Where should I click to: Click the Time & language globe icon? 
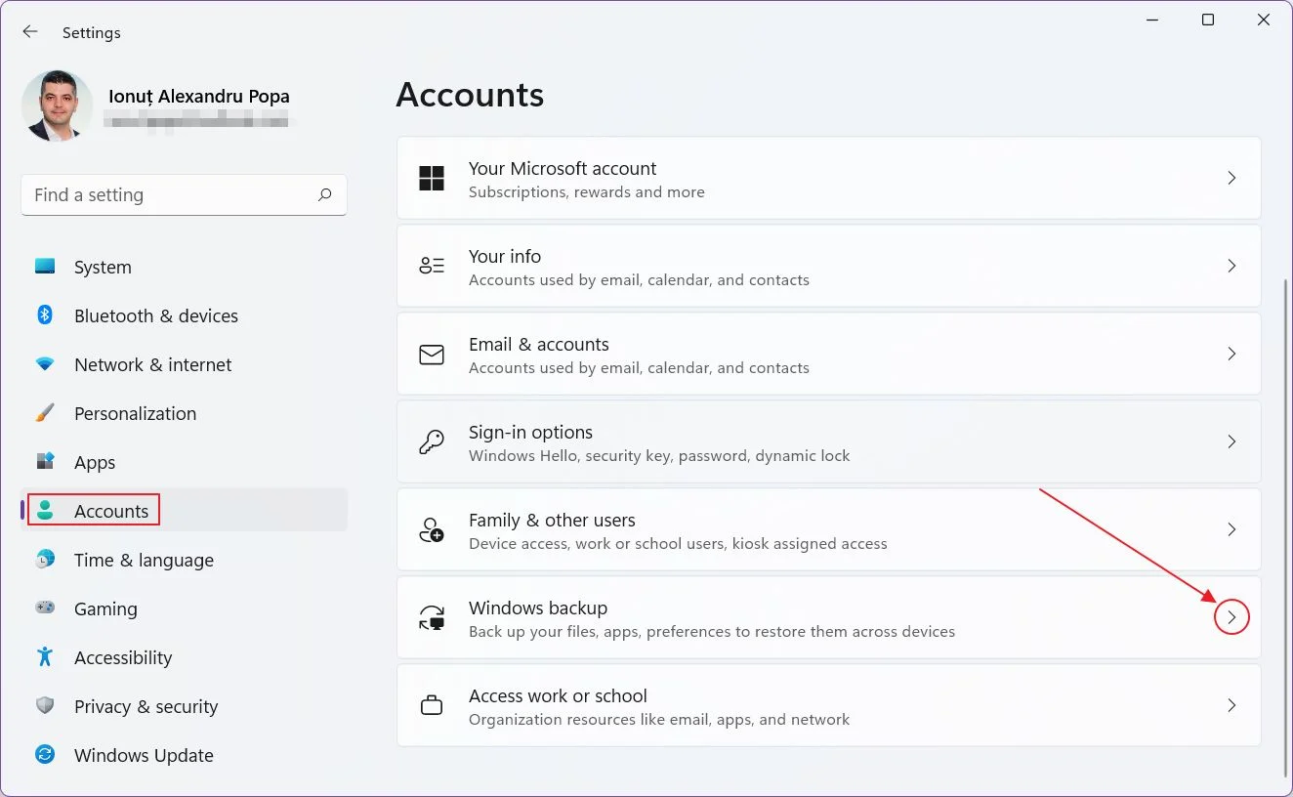45,560
